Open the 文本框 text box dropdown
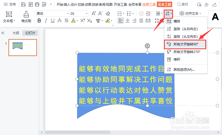Image resolution: width=222 pixels, height=135 pixels. click(9, 17)
